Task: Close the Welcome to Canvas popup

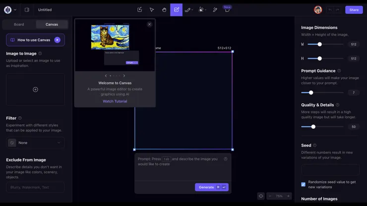Action: pyautogui.click(x=150, y=24)
